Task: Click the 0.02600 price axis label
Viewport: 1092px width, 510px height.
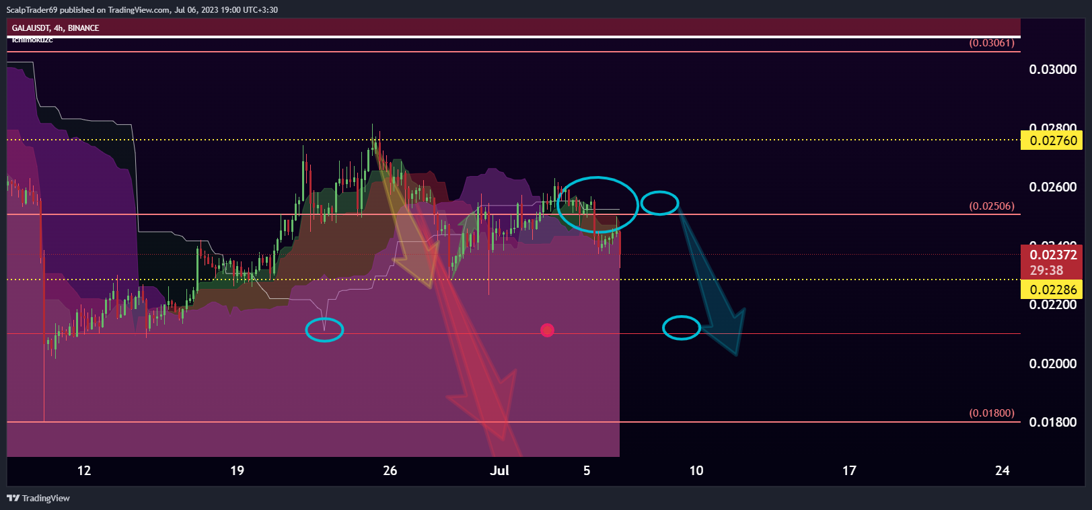Action: (1053, 187)
